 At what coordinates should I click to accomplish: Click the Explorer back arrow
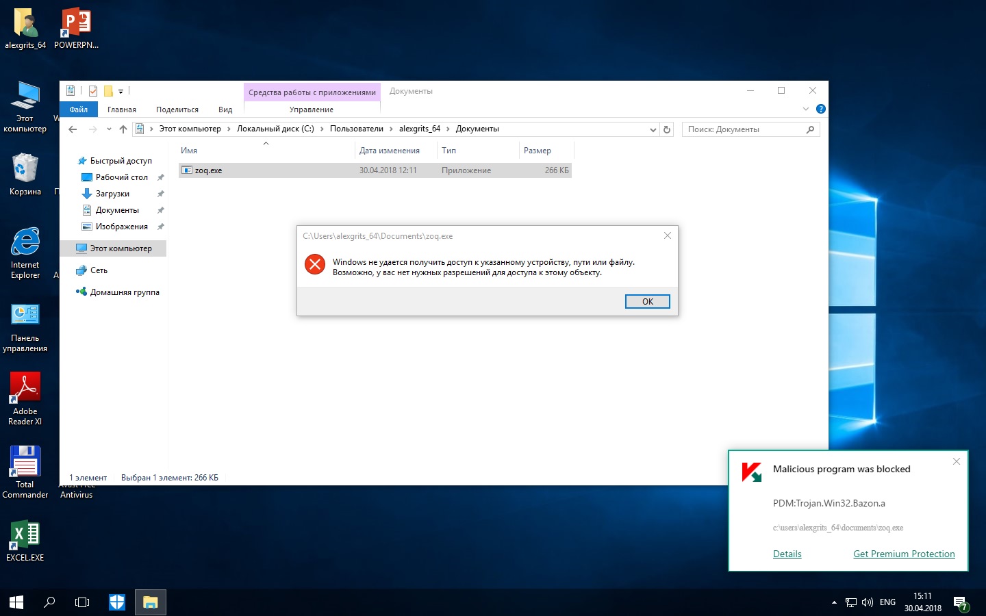point(73,129)
